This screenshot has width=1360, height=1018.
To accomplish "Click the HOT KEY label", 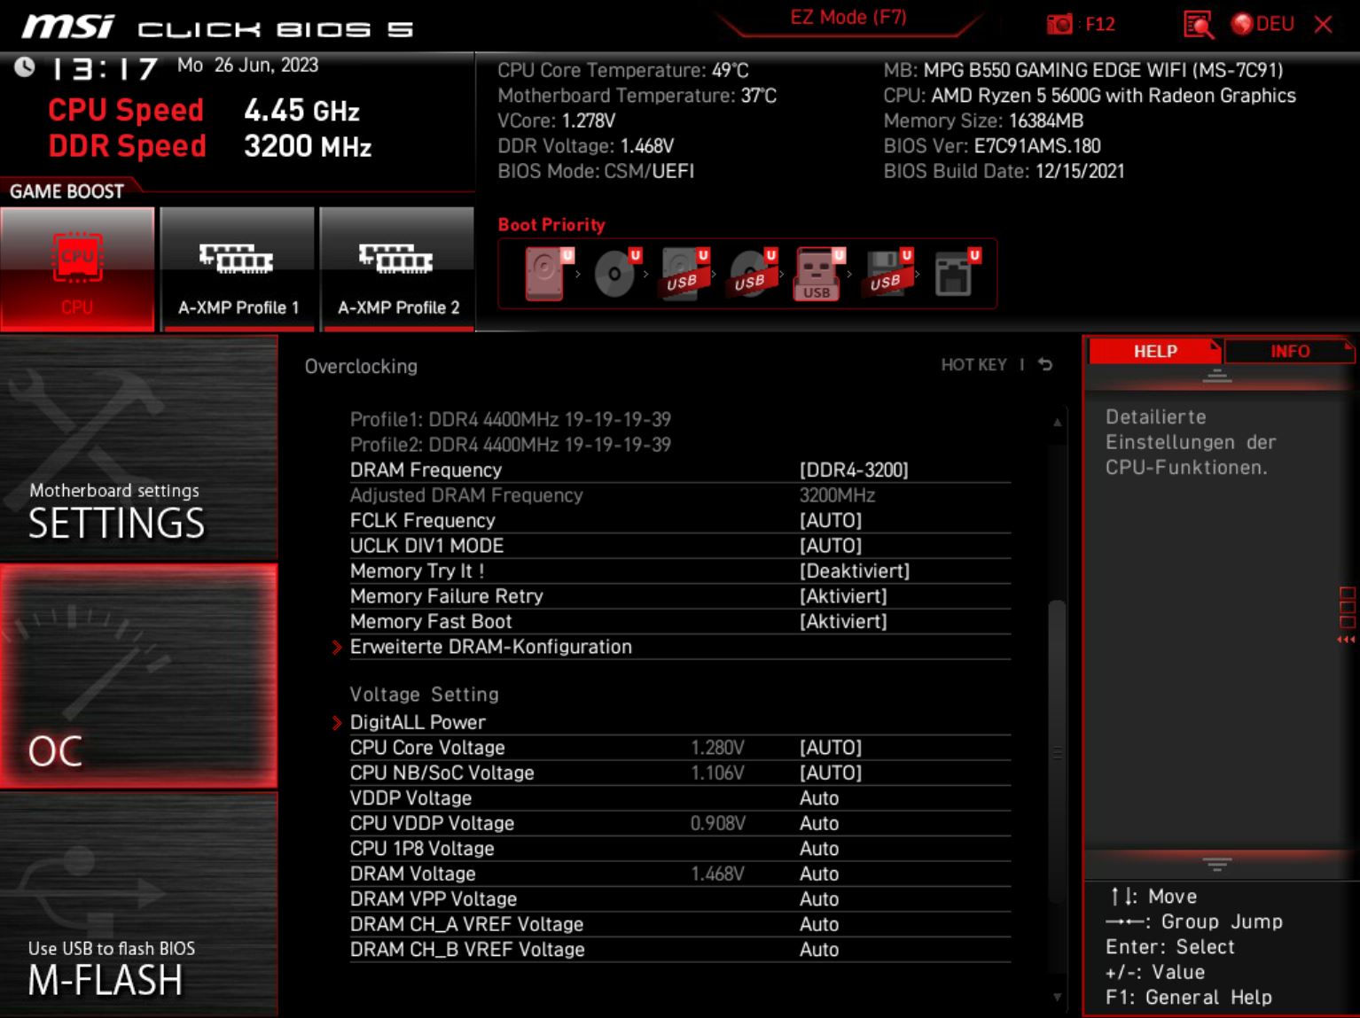I will [x=973, y=365].
